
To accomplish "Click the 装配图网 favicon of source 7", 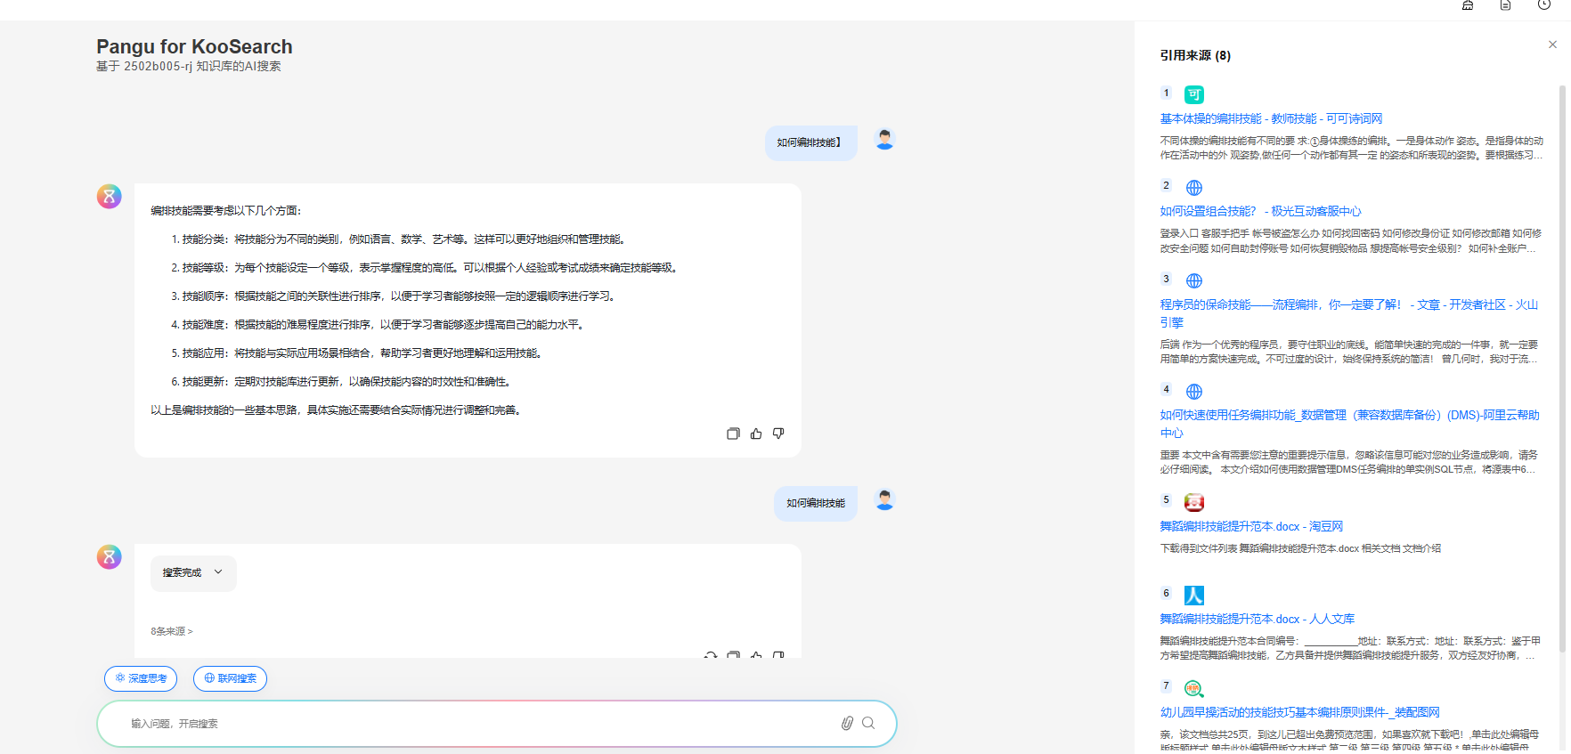I will tap(1194, 688).
